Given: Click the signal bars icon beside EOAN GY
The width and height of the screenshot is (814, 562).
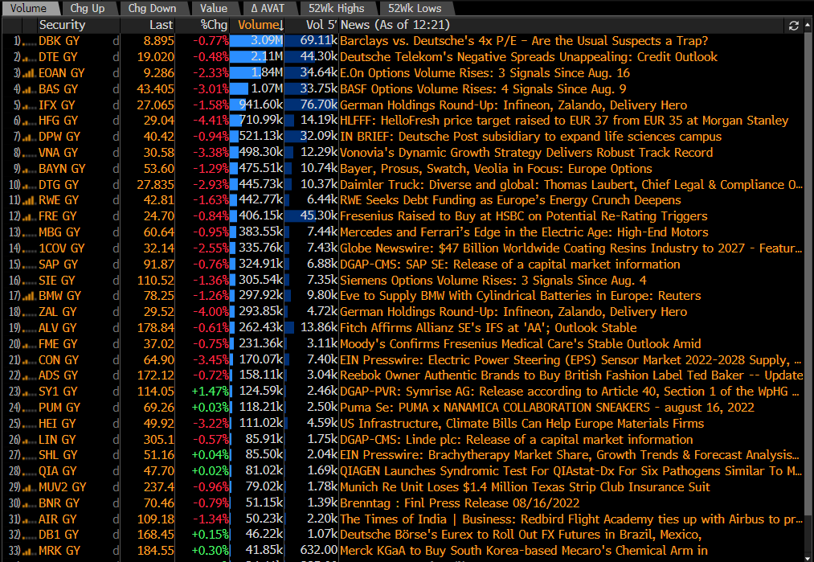Looking at the screenshot, I should [x=30, y=73].
